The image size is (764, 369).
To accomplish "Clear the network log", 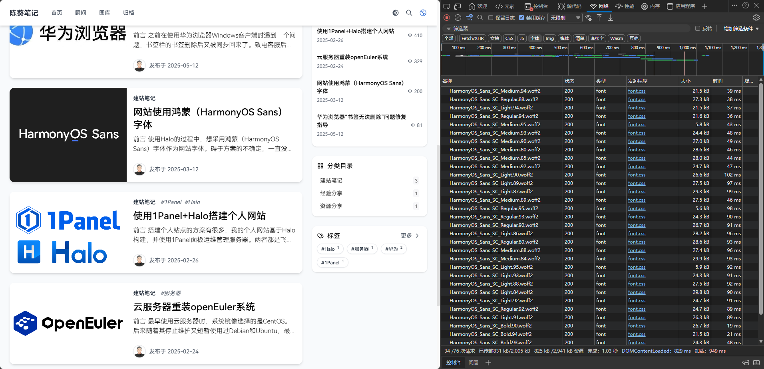I will pos(458,18).
